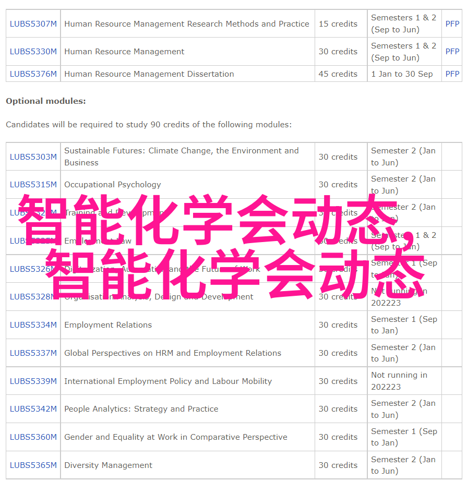The image size is (467, 481).
Task: Click 'Human Resource Management Dissertation' title
Action: coord(149,74)
